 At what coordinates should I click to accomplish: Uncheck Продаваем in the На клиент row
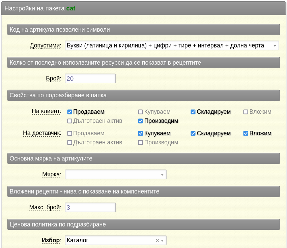(x=69, y=112)
